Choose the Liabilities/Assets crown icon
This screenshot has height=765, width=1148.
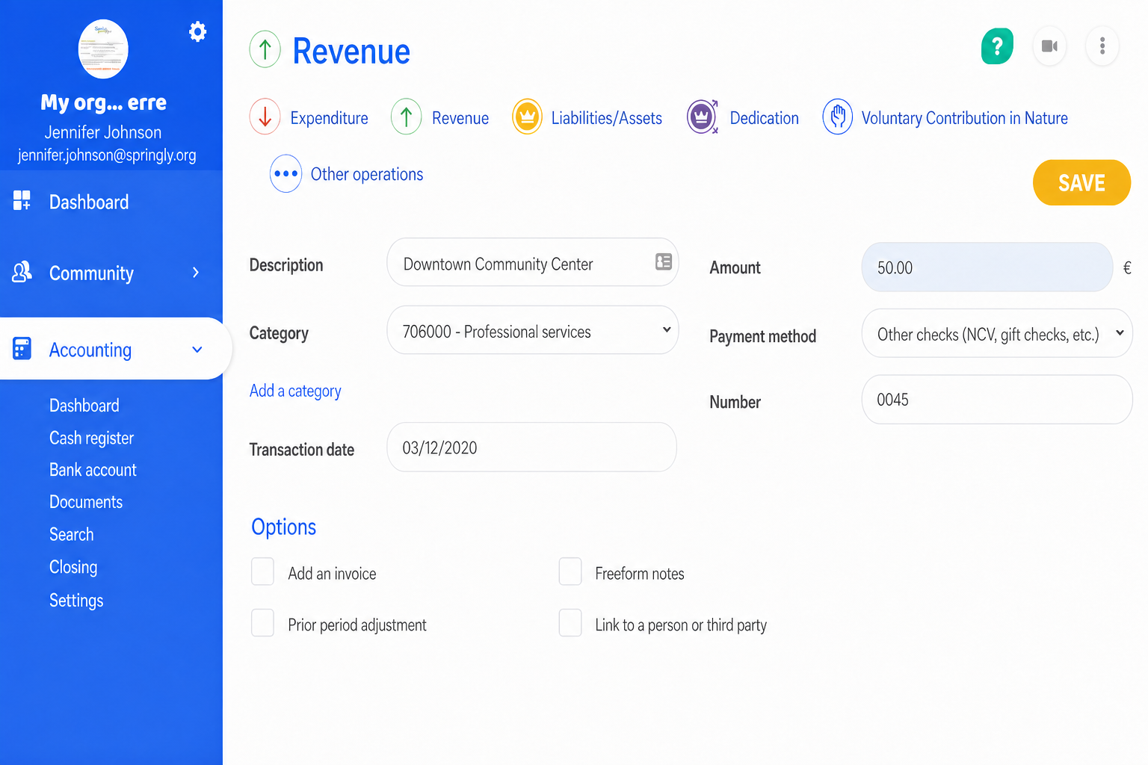tap(527, 117)
